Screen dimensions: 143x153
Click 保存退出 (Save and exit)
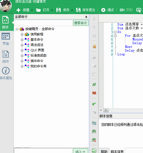(x=86, y=10)
